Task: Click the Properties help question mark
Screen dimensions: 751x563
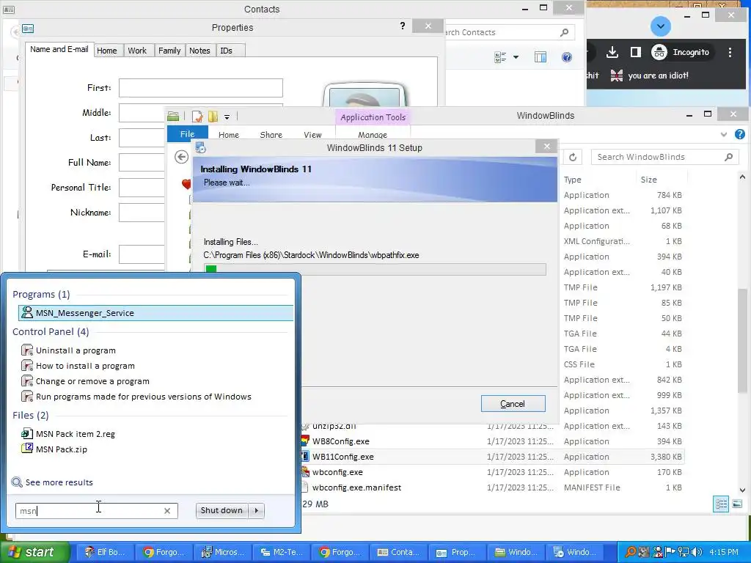Action: [403, 26]
